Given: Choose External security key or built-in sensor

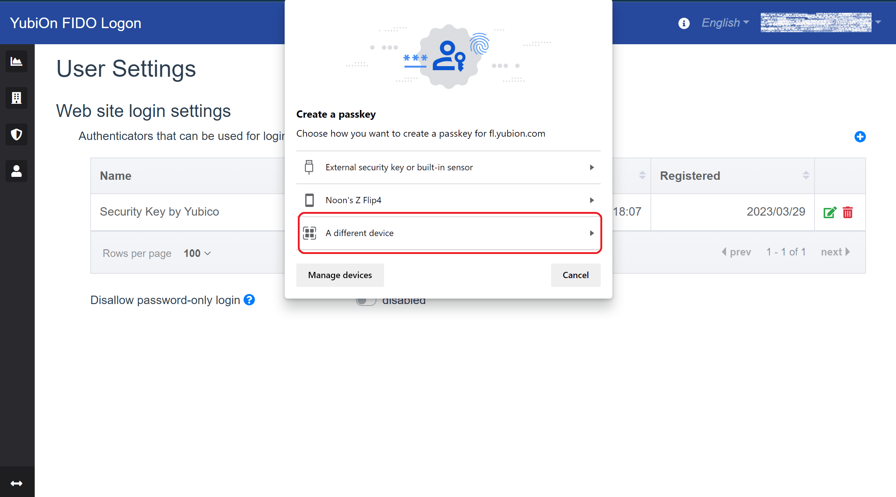Looking at the screenshot, I should pyautogui.click(x=448, y=167).
